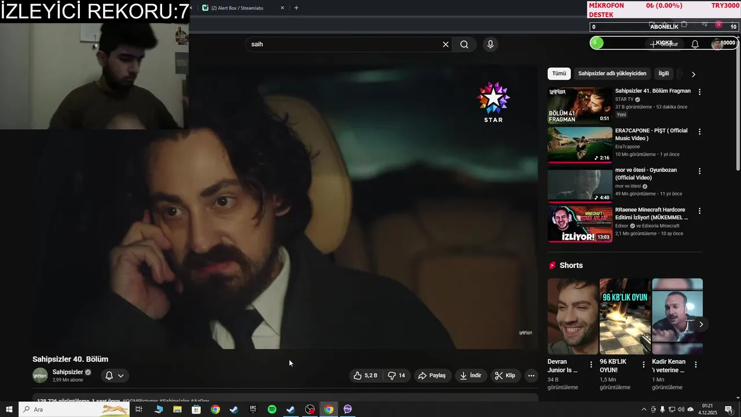Switch to active Chrome window on taskbar

point(329,409)
